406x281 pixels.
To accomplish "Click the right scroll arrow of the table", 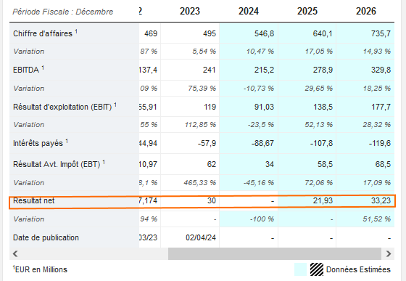I will click(x=389, y=253).
